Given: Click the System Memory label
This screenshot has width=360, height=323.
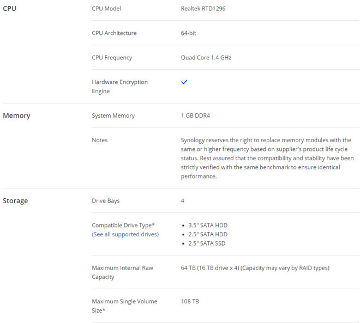Looking at the screenshot, I should pyautogui.click(x=113, y=115).
